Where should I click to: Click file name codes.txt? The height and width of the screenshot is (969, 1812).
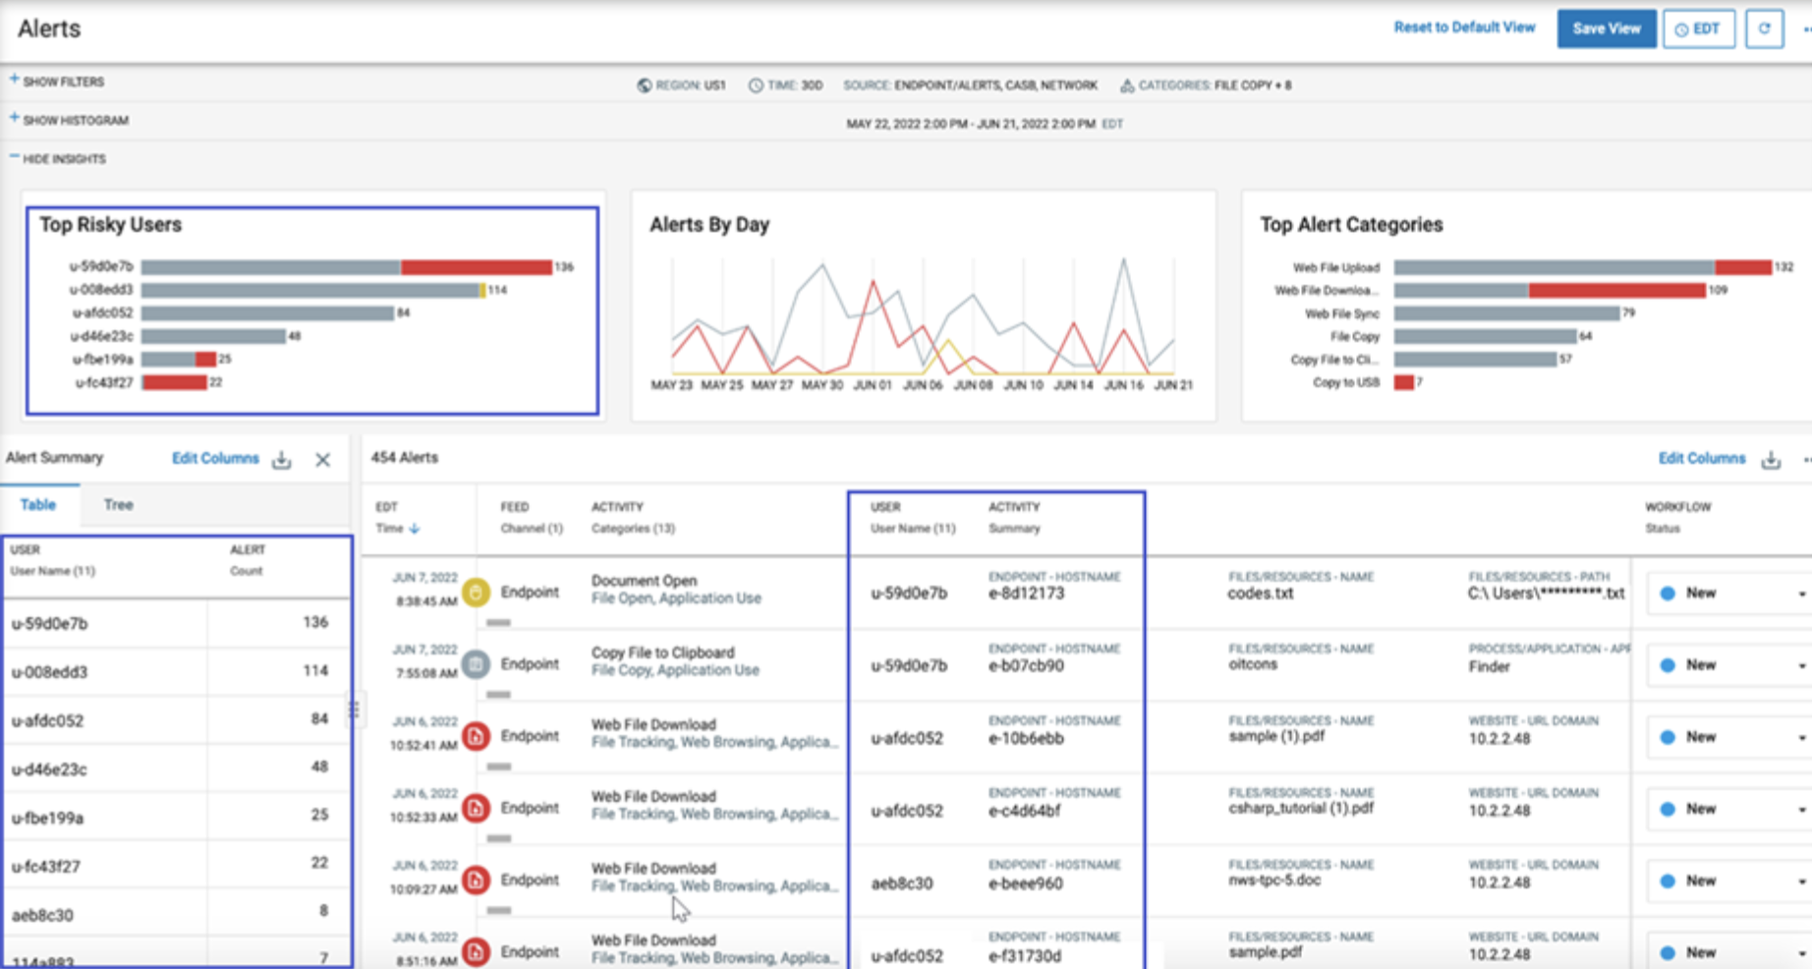coord(1260,594)
